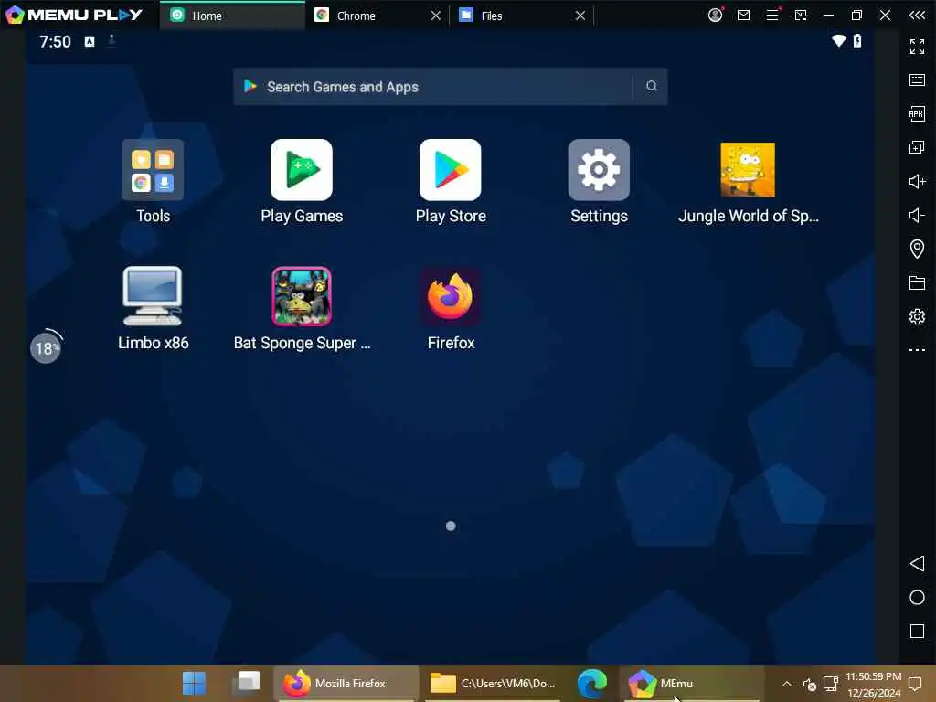Open Microsoft Edge from taskbar

point(592,684)
